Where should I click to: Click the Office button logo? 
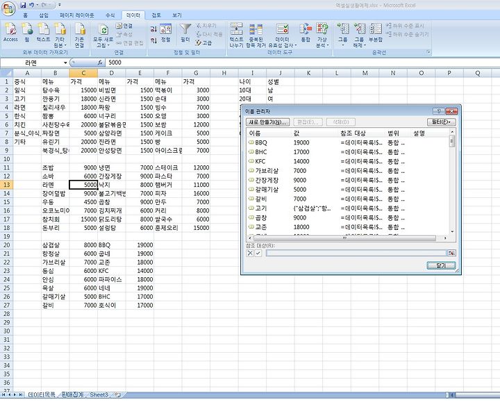pos(8,8)
